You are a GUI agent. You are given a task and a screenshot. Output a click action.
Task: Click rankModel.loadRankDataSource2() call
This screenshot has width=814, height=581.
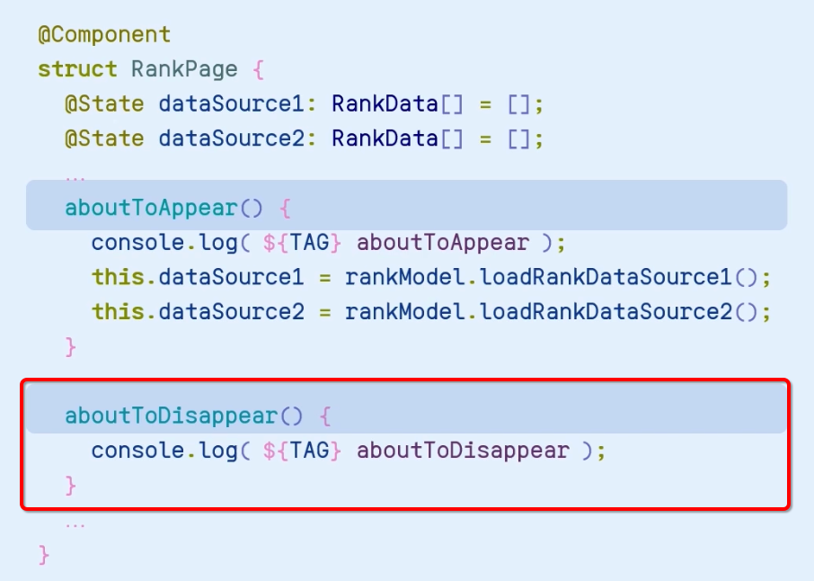tap(552, 312)
